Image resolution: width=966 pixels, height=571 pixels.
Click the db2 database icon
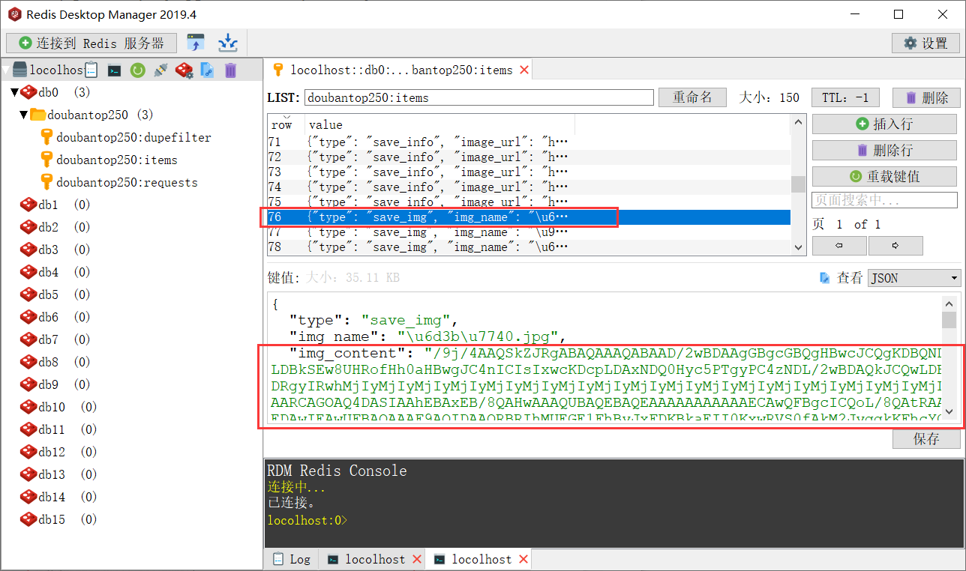click(x=28, y=227)
